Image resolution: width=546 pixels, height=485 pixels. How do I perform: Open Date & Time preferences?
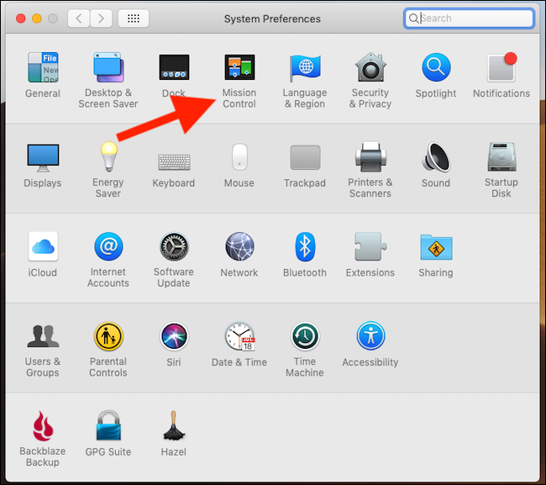click(240, 336)
